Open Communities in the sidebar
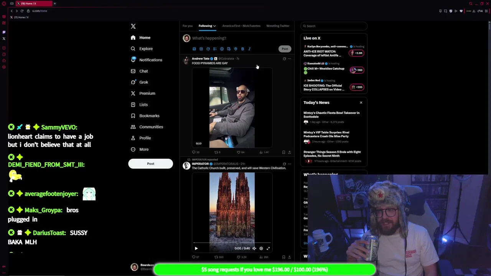Screen dimensions: 491x276 point(147,127)
